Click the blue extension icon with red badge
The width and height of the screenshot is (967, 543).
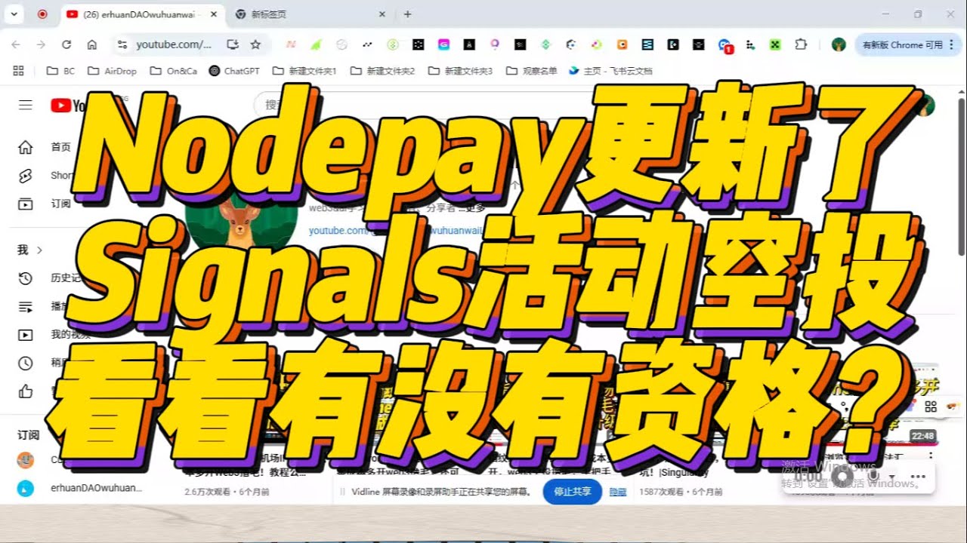click(x=724, y=45)
